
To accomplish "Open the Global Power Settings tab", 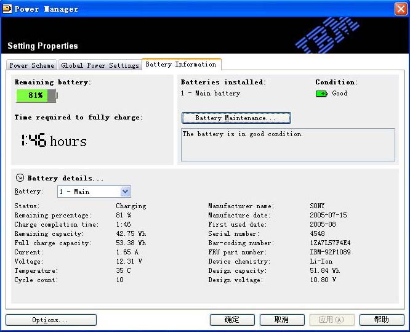I will [x=100, y=65].
